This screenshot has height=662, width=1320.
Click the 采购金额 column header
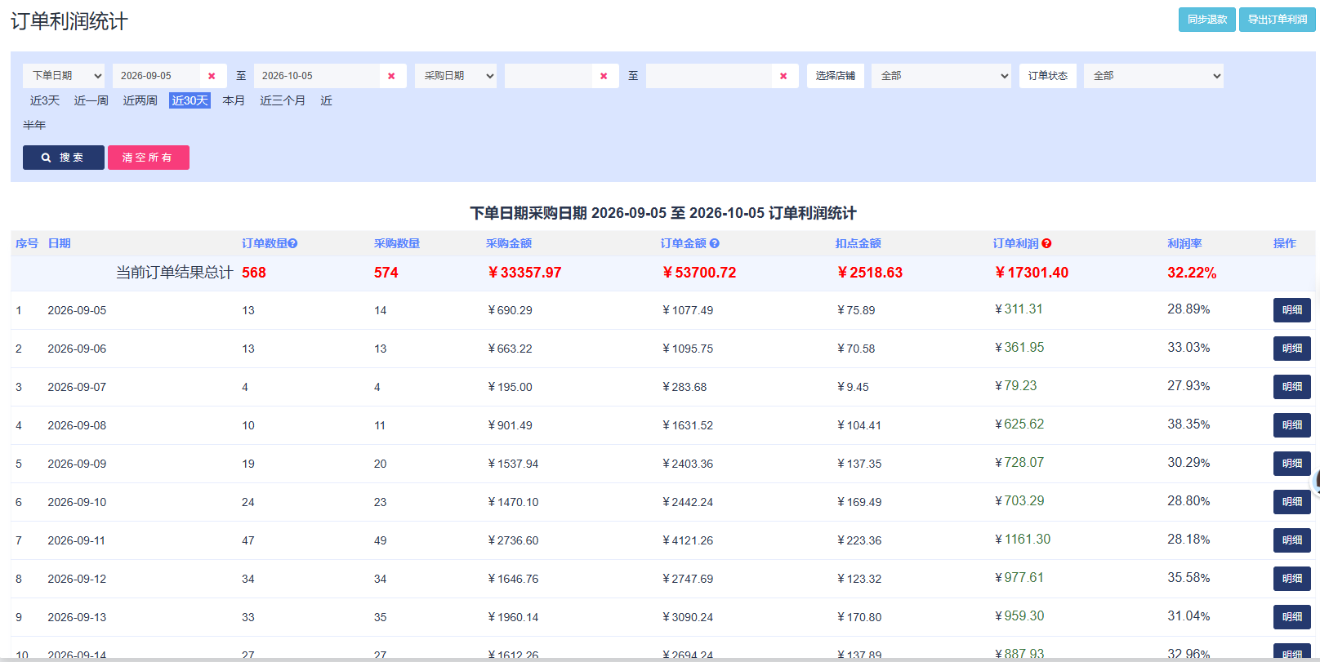[509, 243]
